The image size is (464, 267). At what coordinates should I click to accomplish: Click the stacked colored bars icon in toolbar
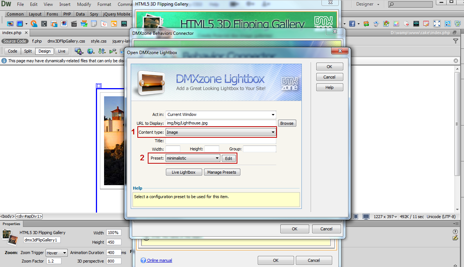[84, 23]
